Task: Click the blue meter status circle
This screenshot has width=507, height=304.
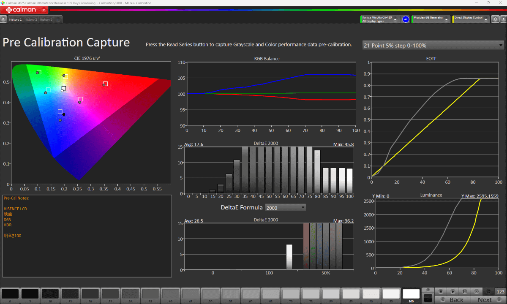Action: [406, 19]
